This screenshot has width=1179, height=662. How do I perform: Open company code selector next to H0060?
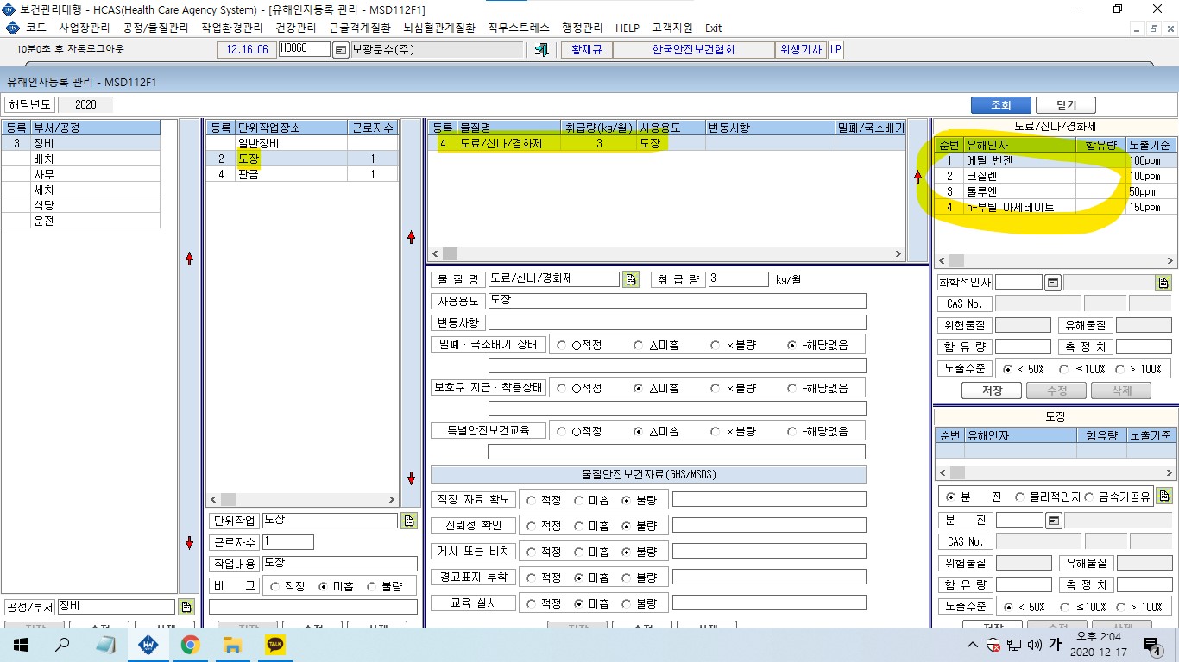pyautogui.click(x=340, y=50)
